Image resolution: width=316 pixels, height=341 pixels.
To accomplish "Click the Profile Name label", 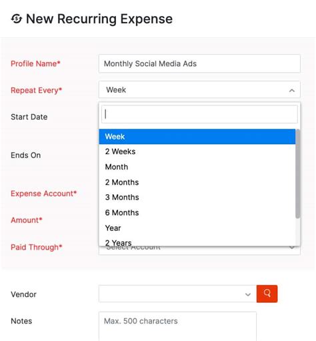I will 35,63.
